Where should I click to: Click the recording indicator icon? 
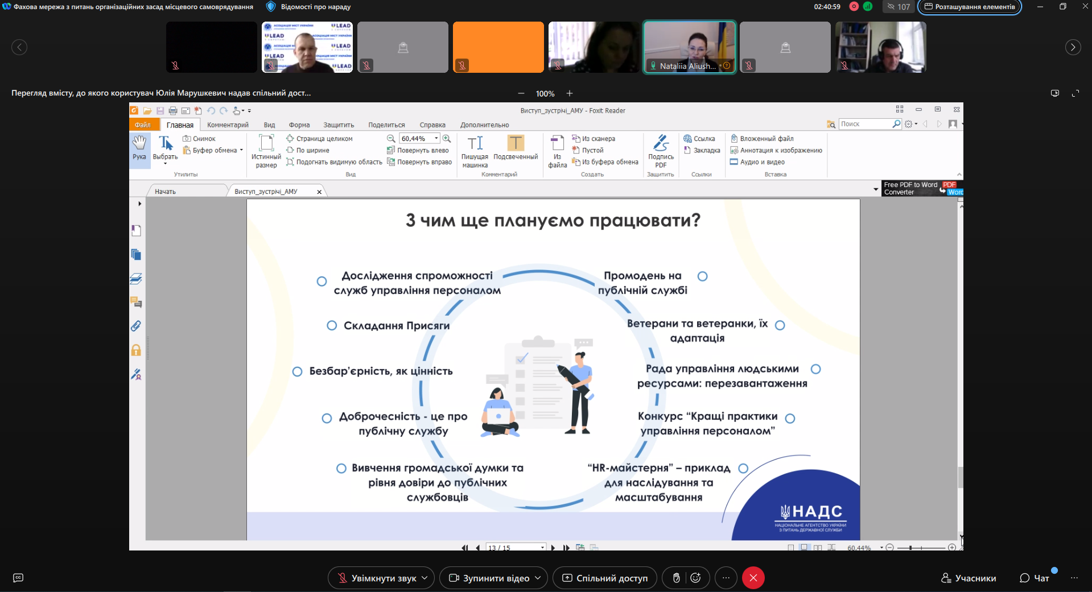pyautogui.click(x=854, y=7)
